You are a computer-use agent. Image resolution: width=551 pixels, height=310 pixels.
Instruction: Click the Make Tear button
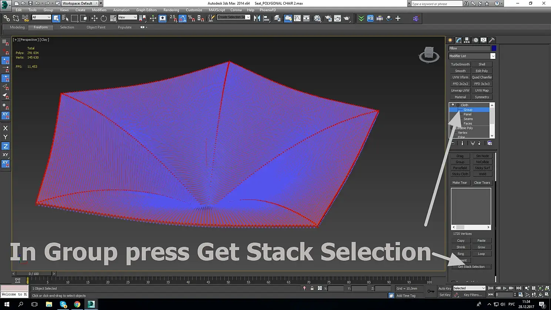(x=460, y=183)
